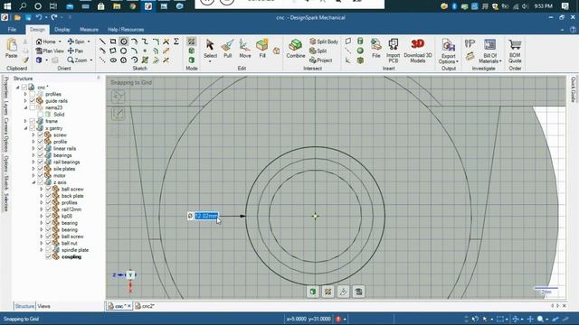Toggle visibility checkbox for profiles under cnc
Screen dimensions: 579x325
(33, 94)
